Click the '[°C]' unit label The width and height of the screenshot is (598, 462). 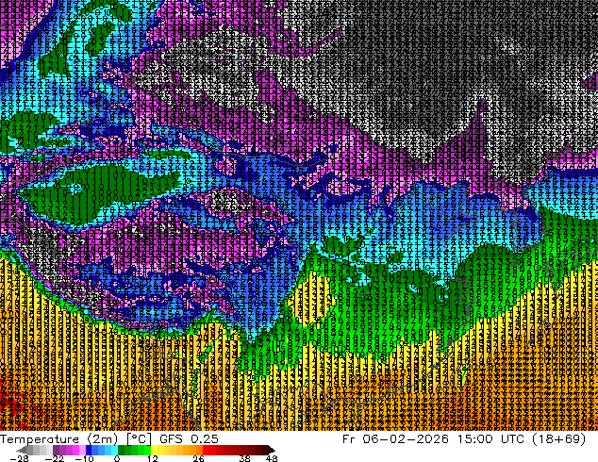tap(139, 439)
